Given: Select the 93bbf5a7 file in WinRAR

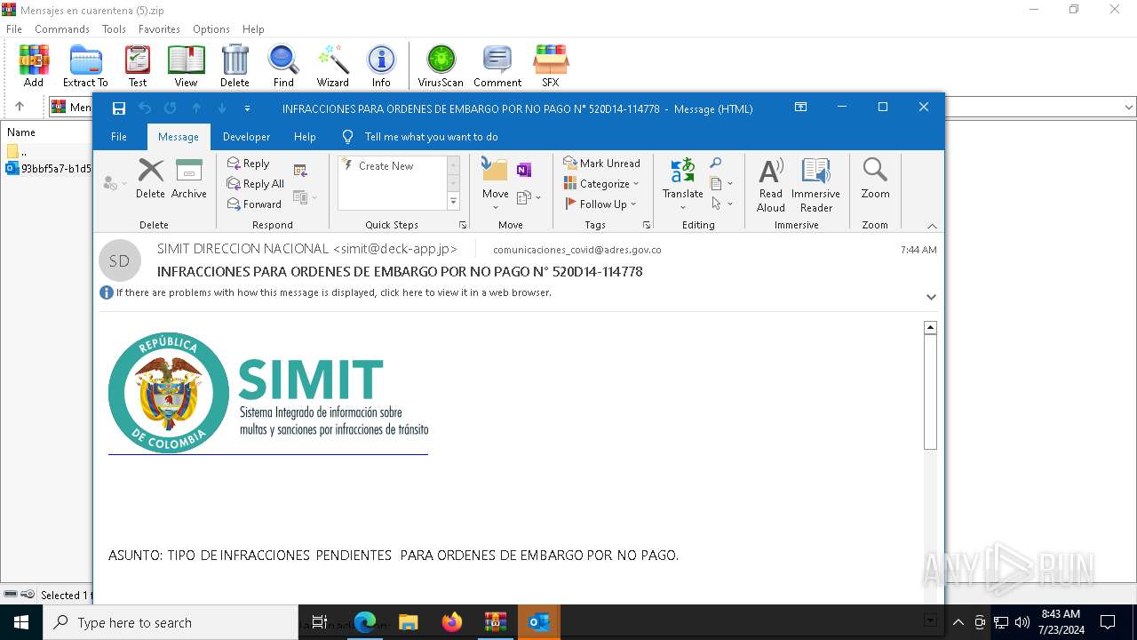Looking at the screenshot, I should point(49,168).
